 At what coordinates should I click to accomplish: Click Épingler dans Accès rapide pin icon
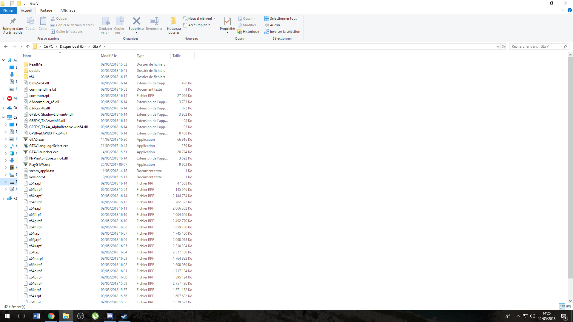point(13,21)
